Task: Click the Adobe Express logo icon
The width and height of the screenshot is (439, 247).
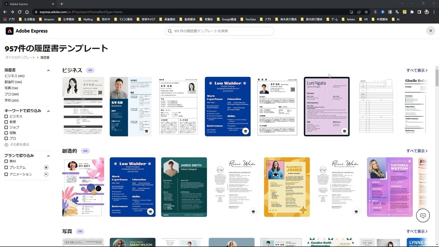Action: click(10, 31)
